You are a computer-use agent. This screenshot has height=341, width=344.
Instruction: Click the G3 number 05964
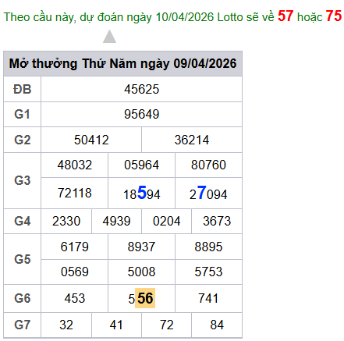point(141,165)
